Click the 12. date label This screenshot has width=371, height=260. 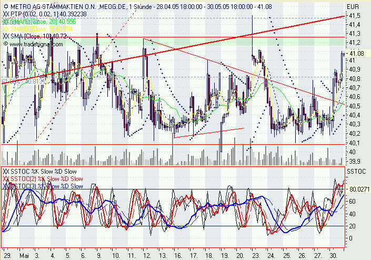pos(147,256)
